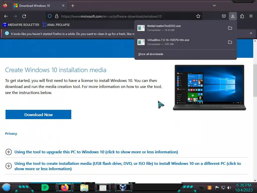
Task: Open File Explorer from the taskbar
Action: 84,188
